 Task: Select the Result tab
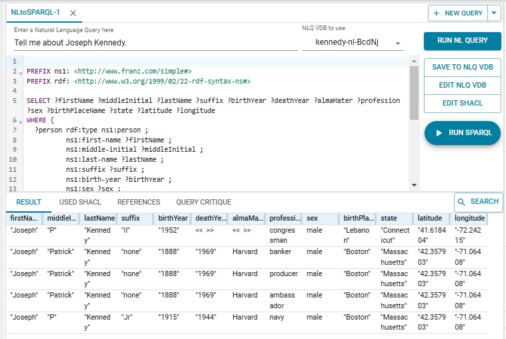pyautogui.click(x=29, y=202)
